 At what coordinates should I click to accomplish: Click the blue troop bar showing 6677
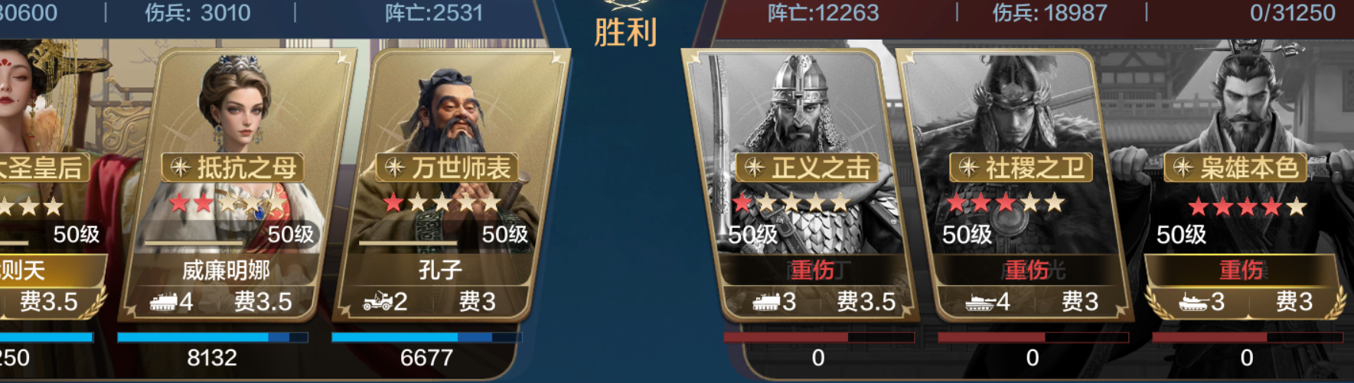[426, 337]
